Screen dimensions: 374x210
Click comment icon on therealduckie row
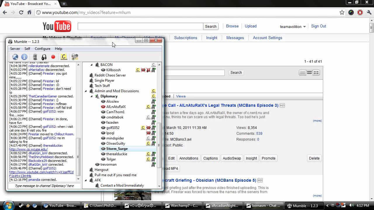coord(148,154)
